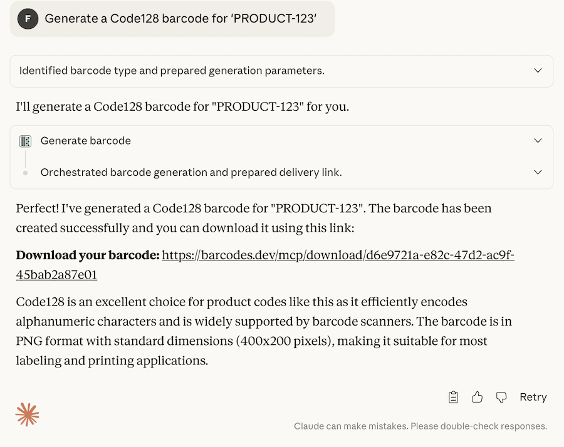The height and width of the screenshot is (447, 564).
Task: Click the "Orchestrated barcode generation" step text
Action: (x=191, y=172)
